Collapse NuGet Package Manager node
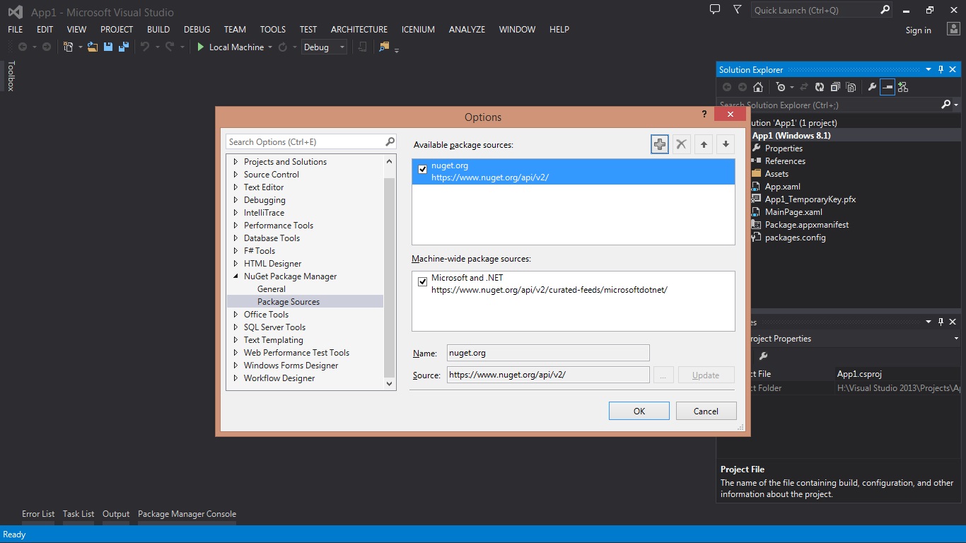The image size is (966, 543). [x=236, y=276]
